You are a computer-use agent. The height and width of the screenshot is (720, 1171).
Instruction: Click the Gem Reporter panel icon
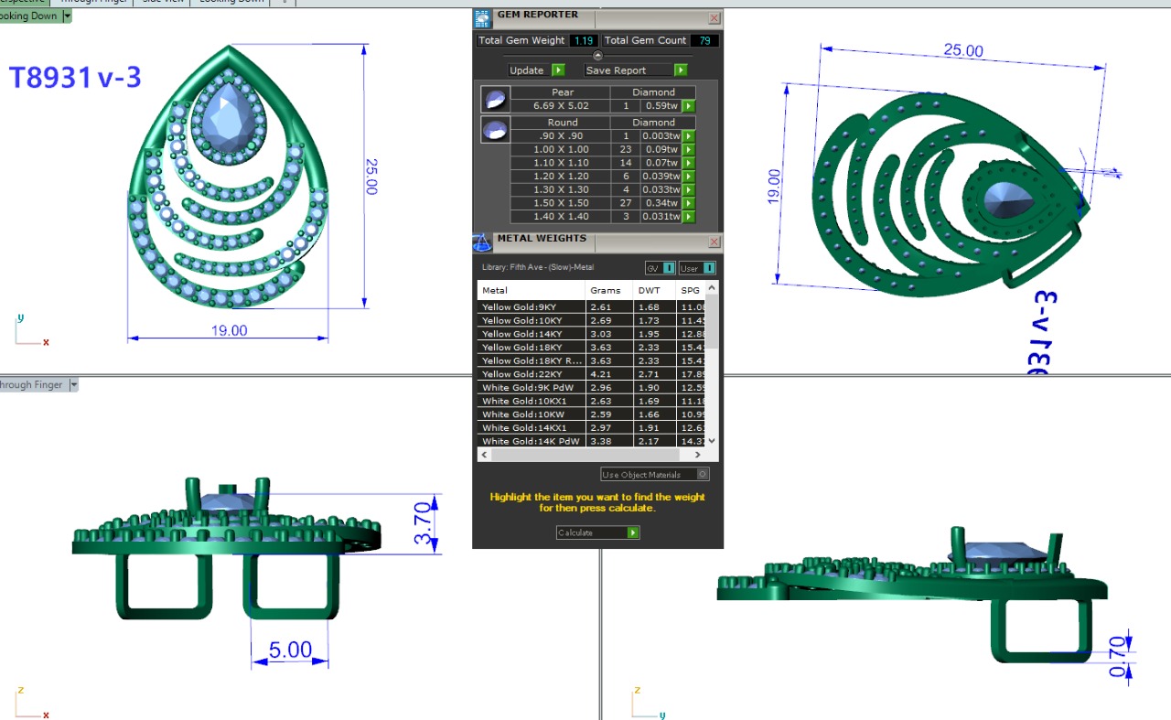coord(482,17)
